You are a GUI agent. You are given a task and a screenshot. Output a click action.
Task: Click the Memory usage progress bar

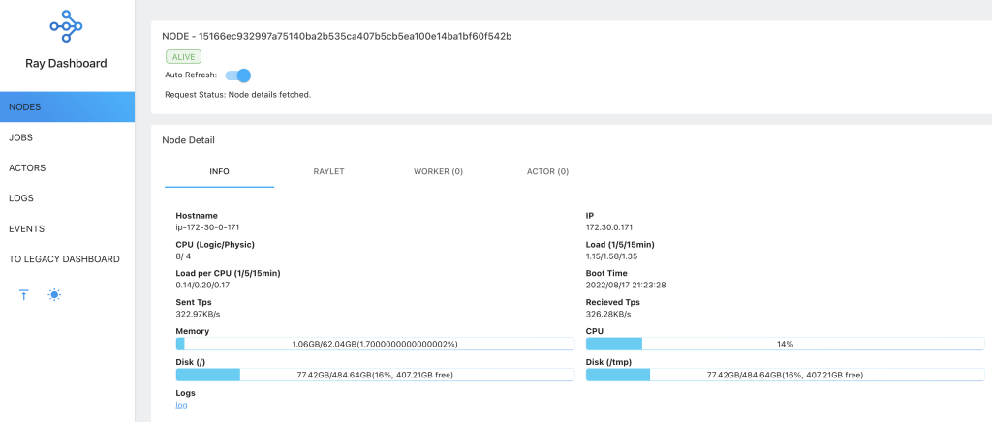click(375, 344)
